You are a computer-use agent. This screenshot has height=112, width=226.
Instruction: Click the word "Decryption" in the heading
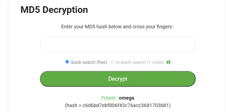pos(65,10)
